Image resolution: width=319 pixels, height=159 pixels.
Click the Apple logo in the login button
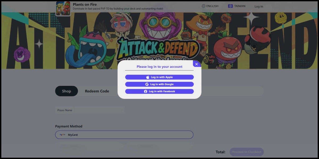148,77
